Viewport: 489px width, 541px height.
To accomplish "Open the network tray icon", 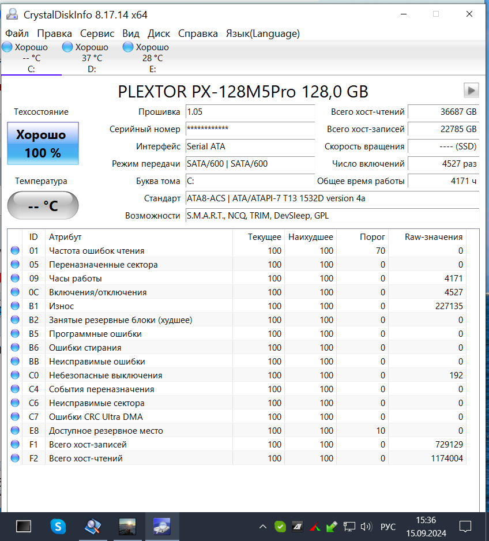I will click(x=349, y=527).
